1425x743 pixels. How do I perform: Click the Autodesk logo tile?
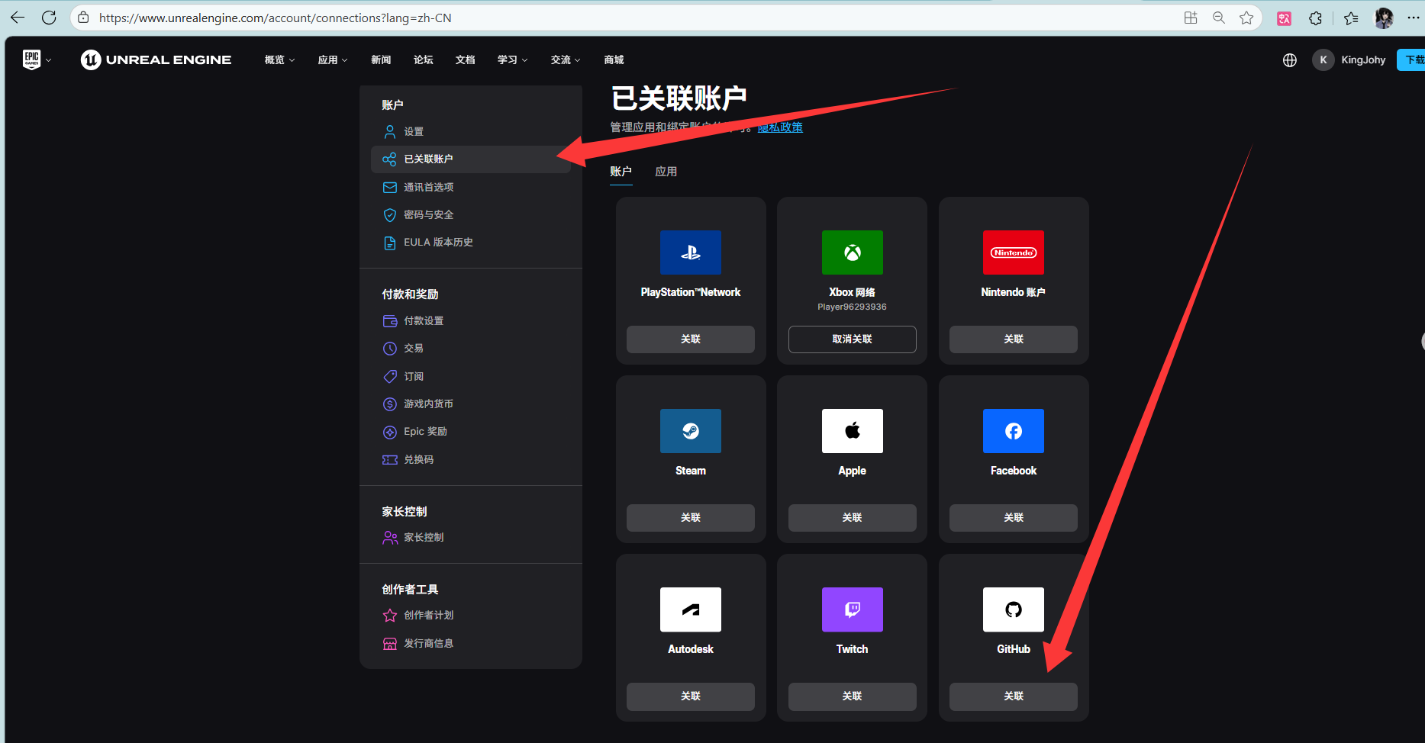coord(691,610)
